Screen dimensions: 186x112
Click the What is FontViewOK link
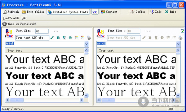[x=20, y=24]
